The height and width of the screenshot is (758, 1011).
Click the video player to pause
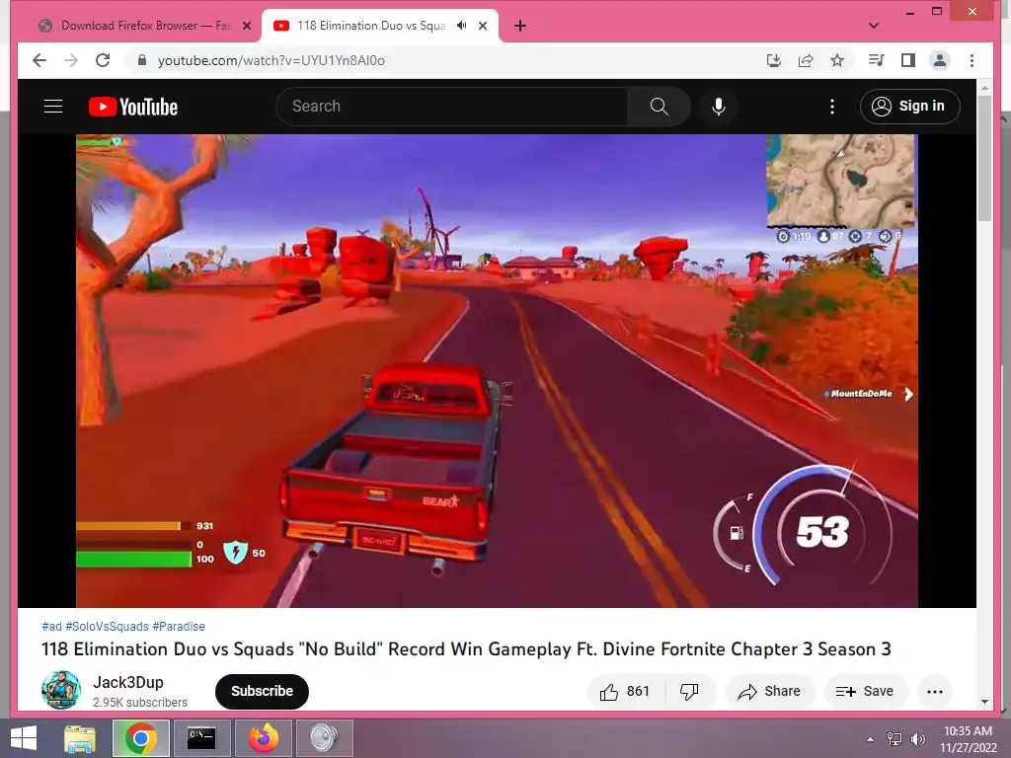point(497,371)
